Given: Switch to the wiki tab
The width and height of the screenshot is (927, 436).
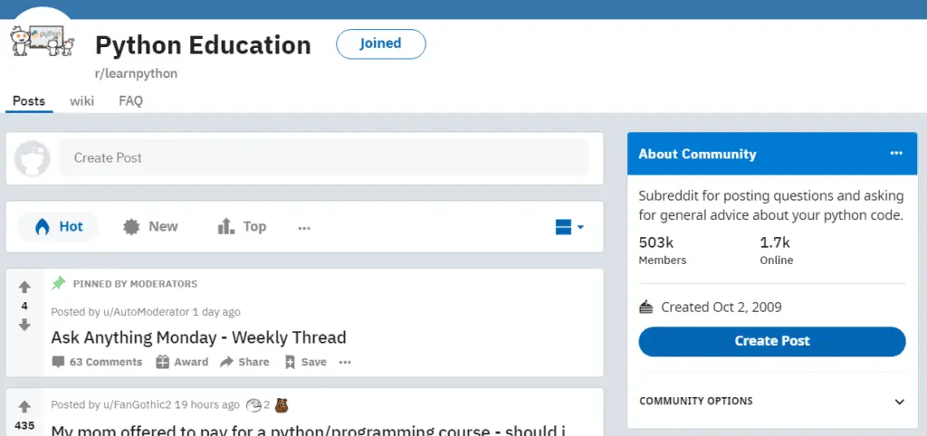Looking at the screenshot, I should click(81, 101).
